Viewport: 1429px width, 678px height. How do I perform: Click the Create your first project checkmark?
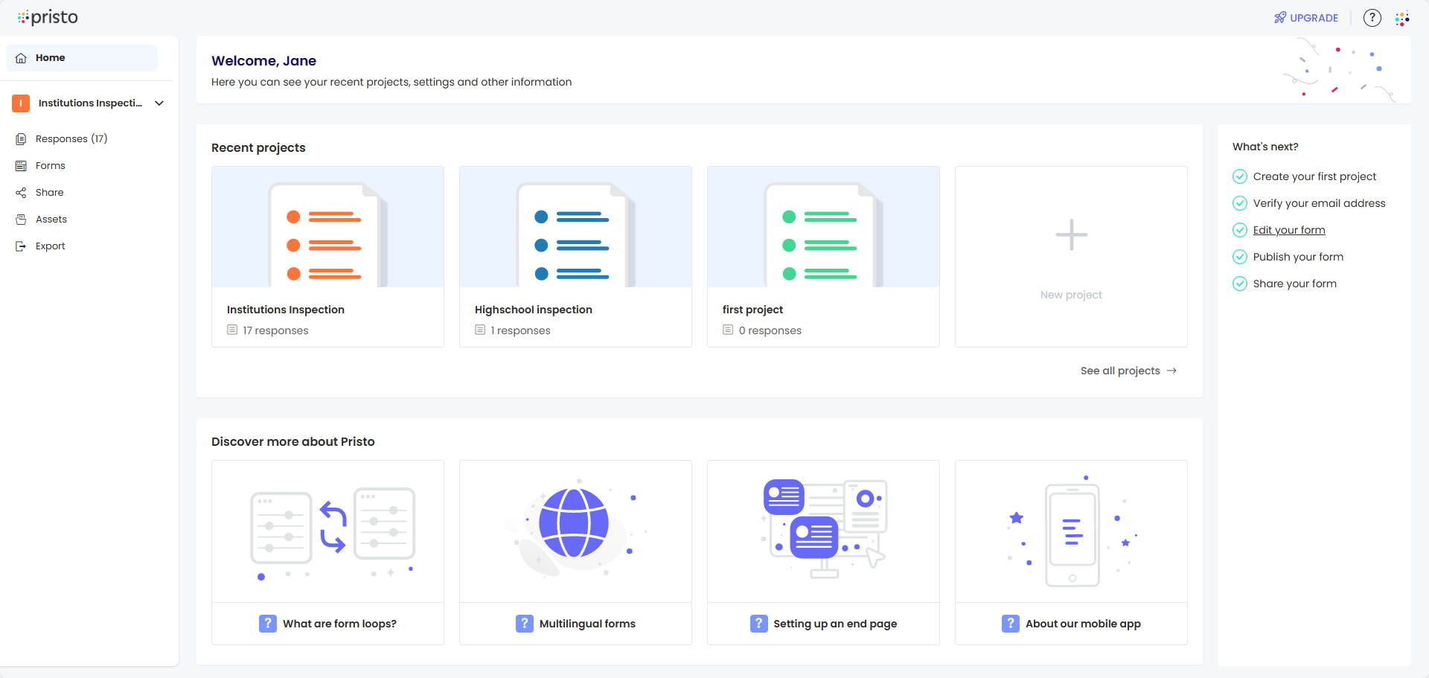point(1239,176)
